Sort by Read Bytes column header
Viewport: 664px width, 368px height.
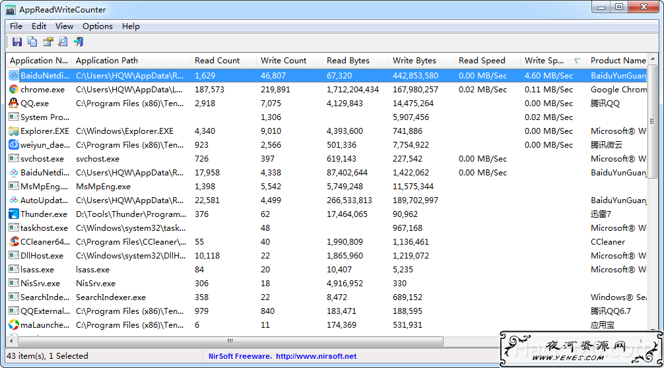click(x=356, y=61)
